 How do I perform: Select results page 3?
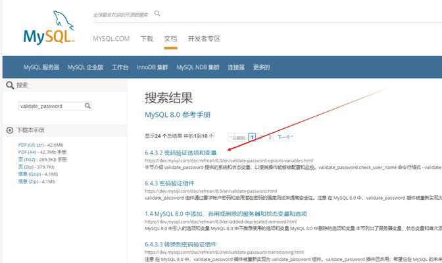click(x=270, y=137)
